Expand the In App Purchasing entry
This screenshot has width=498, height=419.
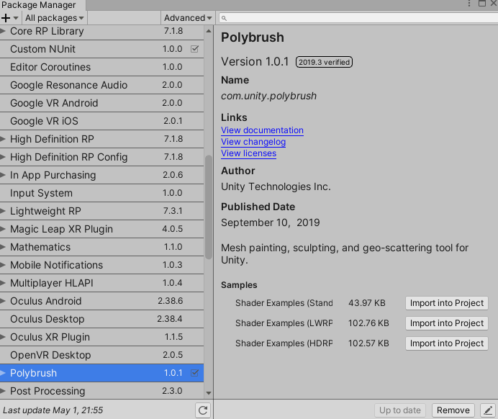(3, 175)
